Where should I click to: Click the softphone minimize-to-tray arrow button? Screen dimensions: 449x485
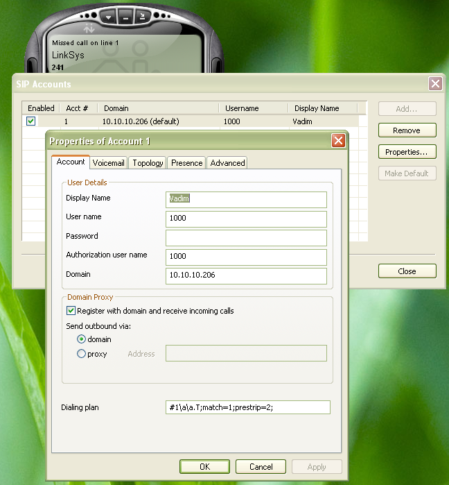142,17
